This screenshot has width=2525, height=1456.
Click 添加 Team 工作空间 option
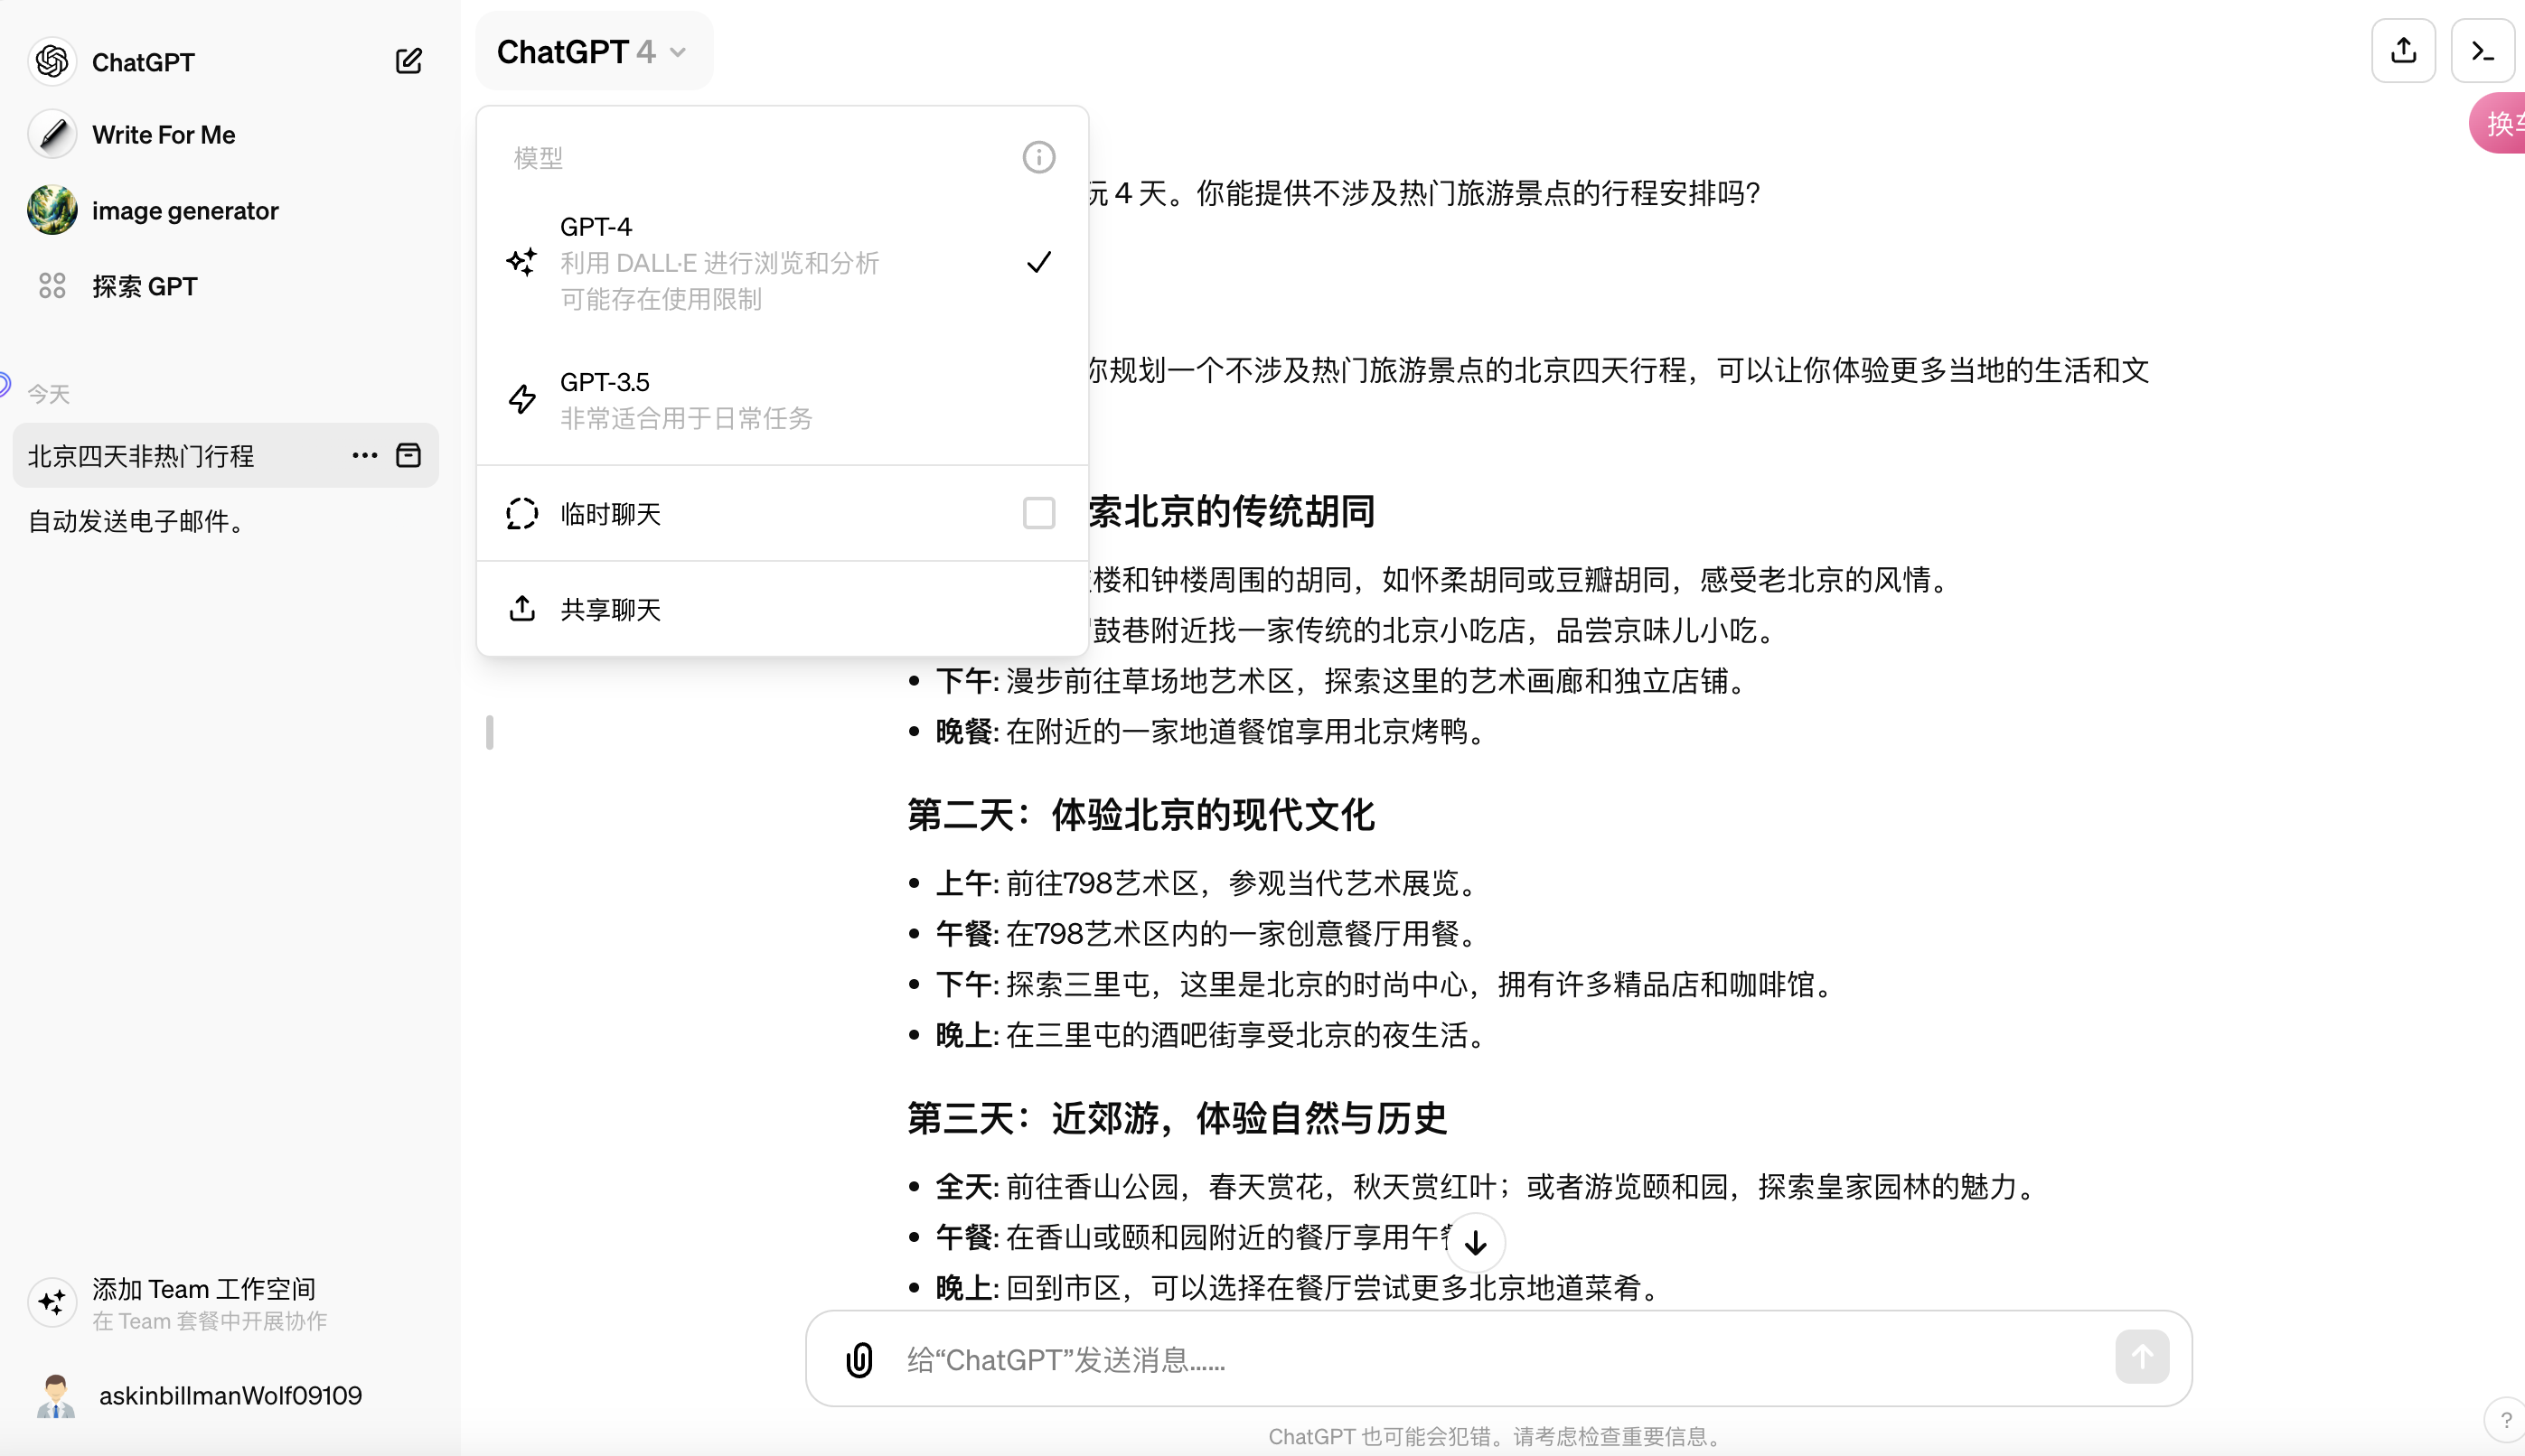[227, 1303]
